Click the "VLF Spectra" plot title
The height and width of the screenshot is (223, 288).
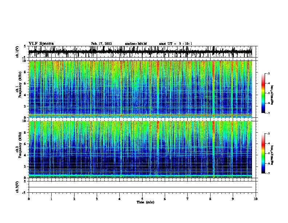41,44
